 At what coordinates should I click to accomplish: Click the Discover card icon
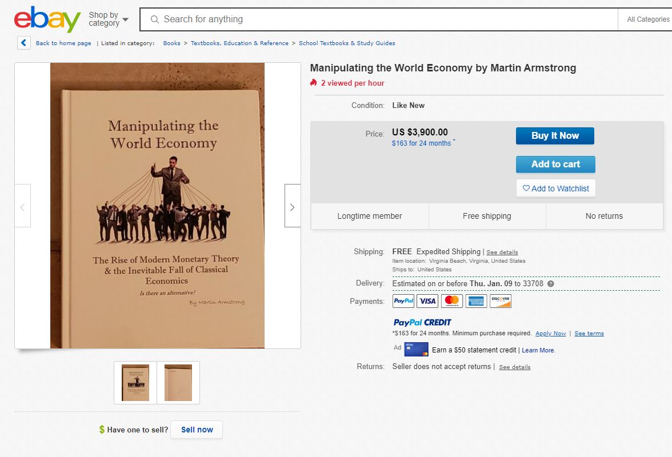pyautogui.click(x=501, y=301)
